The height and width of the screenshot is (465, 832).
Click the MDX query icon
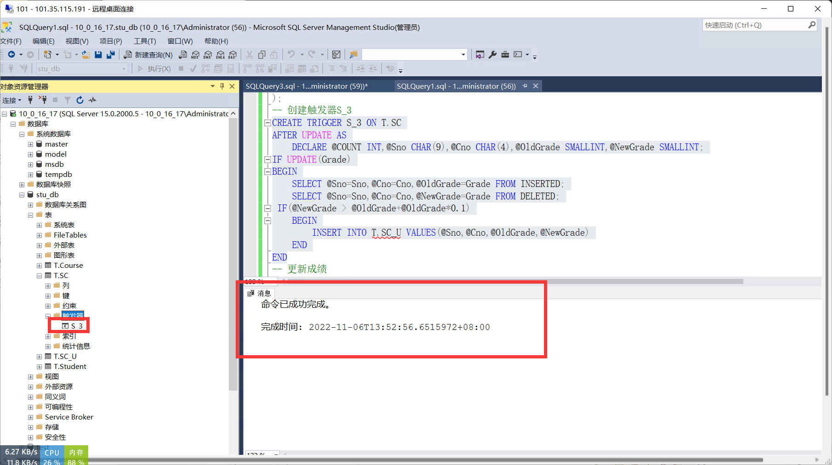pyautogui.click(x=195, y=55)
